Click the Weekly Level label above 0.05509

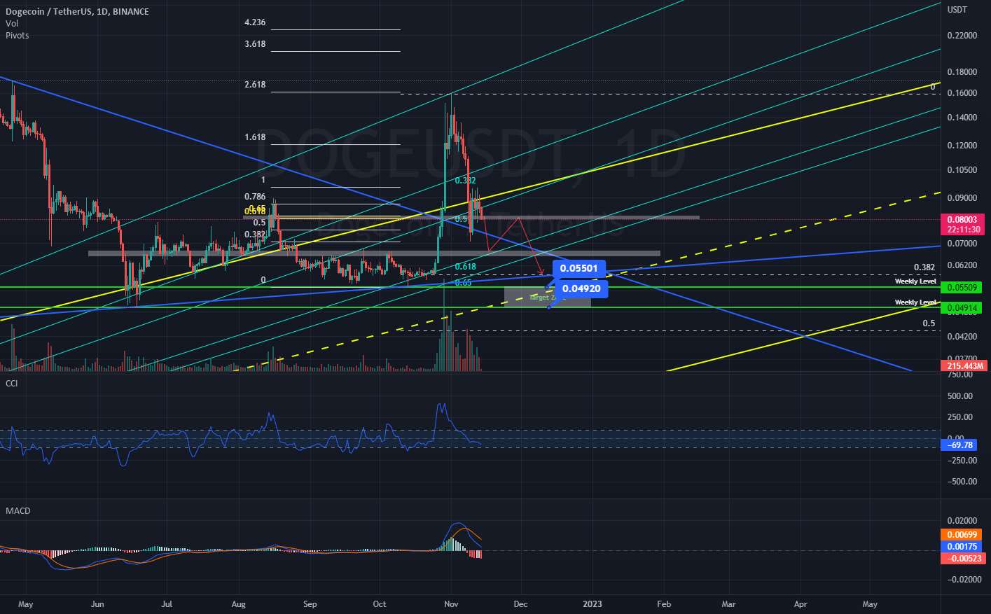(x=915, y=281)
